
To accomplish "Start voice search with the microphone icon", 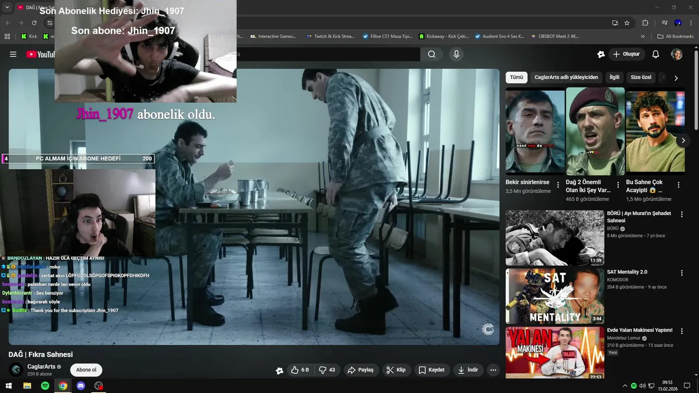I will (457, 54).
